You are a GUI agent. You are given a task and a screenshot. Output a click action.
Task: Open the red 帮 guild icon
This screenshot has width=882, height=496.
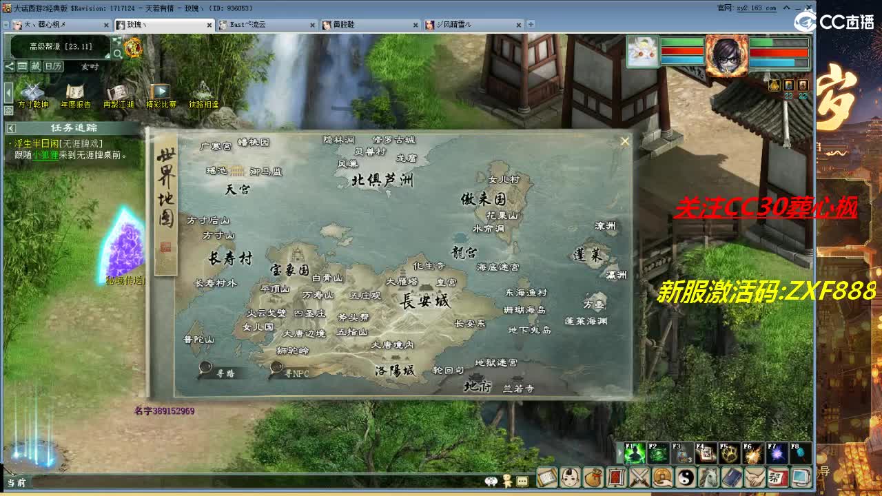pos(778,477)
